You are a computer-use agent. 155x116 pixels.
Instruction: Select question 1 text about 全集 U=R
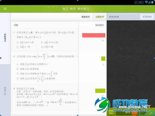point(46,35)
